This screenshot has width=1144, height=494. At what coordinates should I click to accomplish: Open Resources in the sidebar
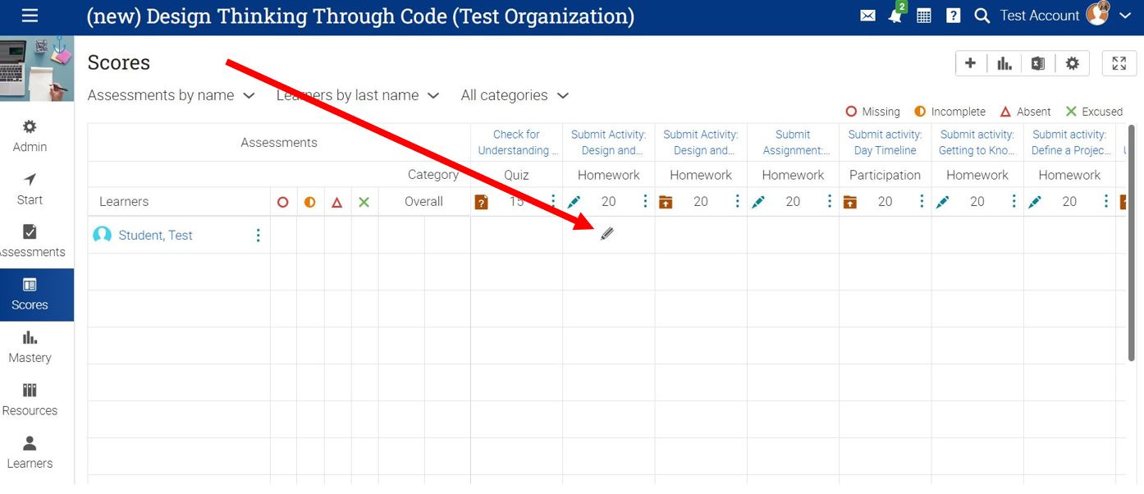30,399
